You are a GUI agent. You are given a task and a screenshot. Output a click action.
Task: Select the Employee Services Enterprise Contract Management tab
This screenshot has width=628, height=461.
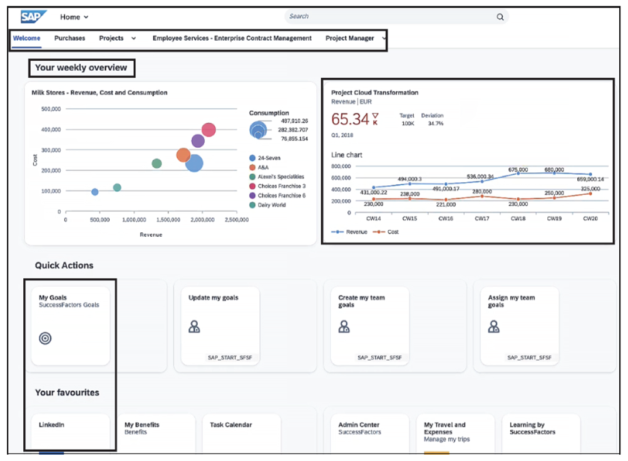[232, 38]
